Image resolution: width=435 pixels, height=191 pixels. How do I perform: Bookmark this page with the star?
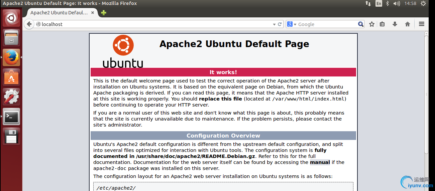(x=371, y=24)
